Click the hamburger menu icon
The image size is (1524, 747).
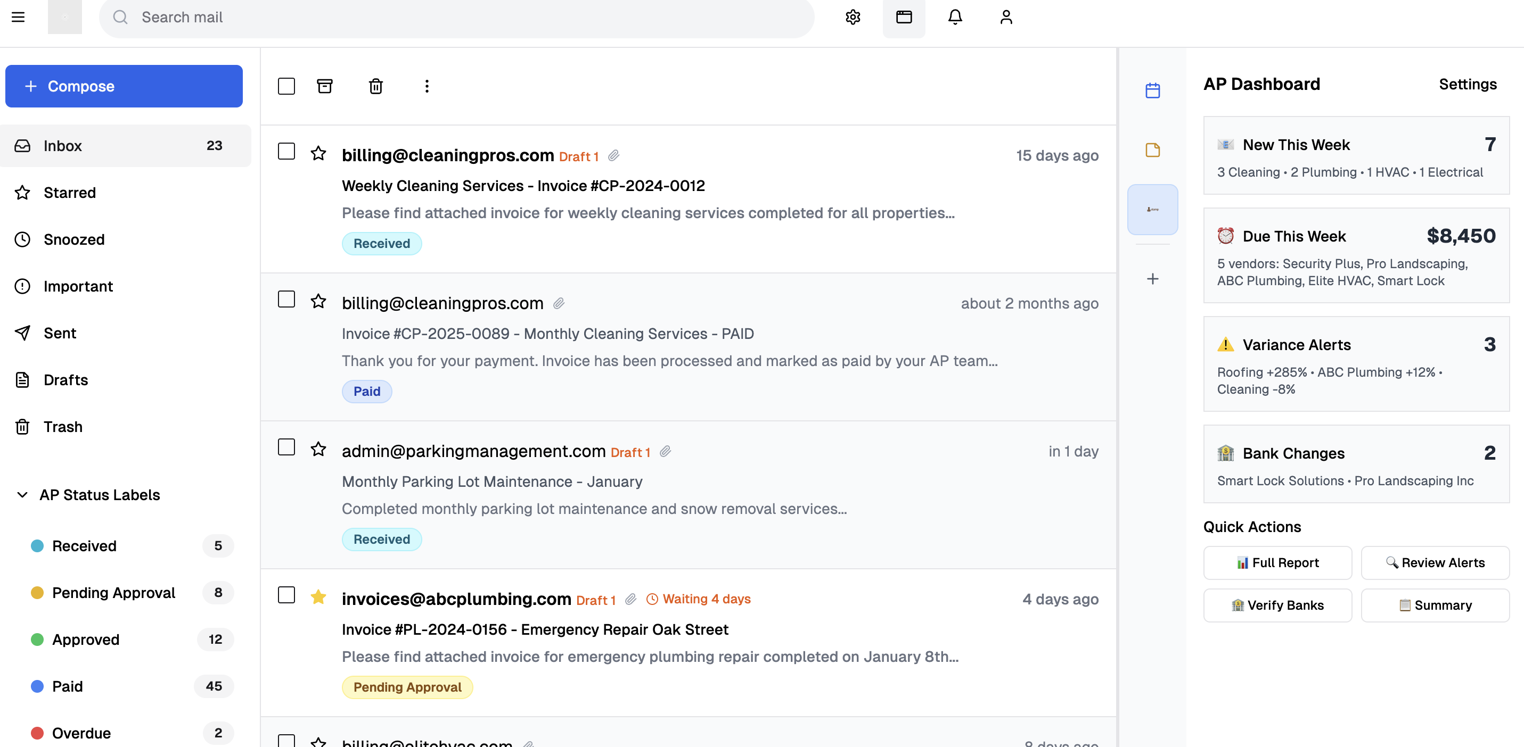point(18,17)
